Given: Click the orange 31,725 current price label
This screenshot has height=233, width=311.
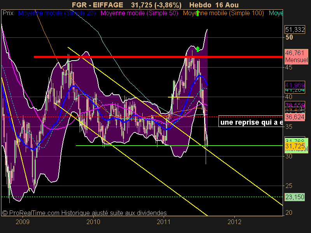Looking at the screenshot, I should click(x=295, y=146).
